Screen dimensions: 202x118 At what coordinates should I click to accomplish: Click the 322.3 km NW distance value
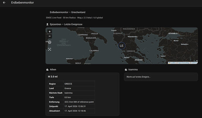[79, 102]
